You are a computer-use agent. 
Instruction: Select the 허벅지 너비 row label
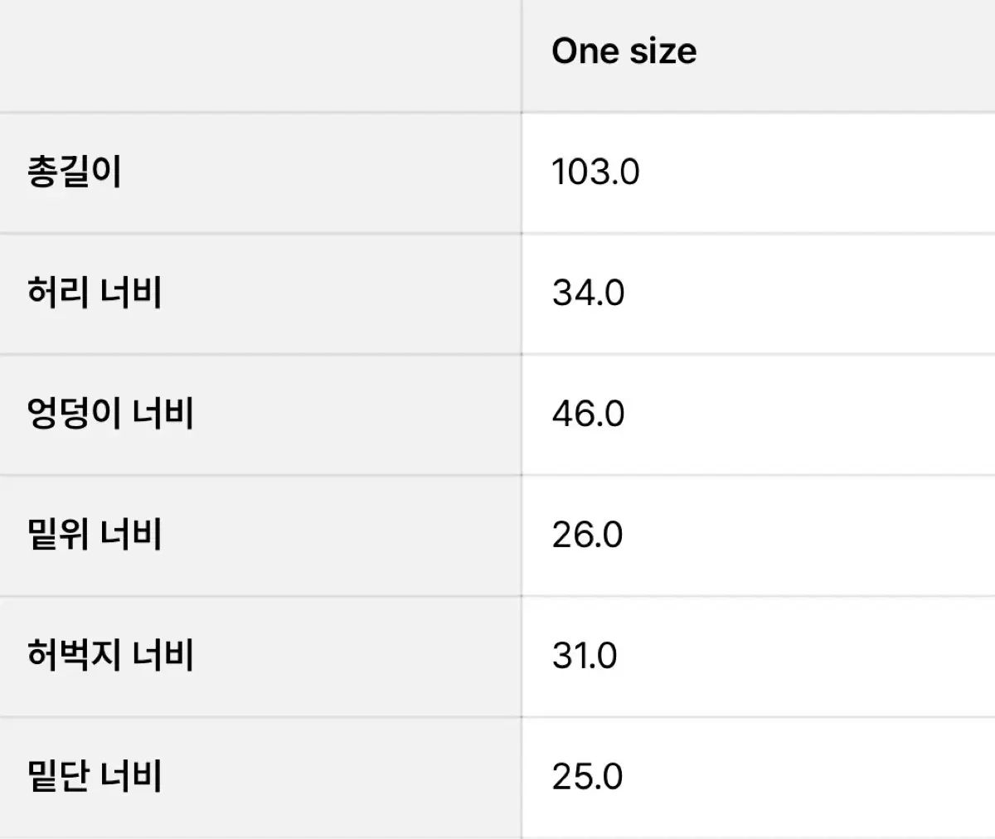(110, 657)
